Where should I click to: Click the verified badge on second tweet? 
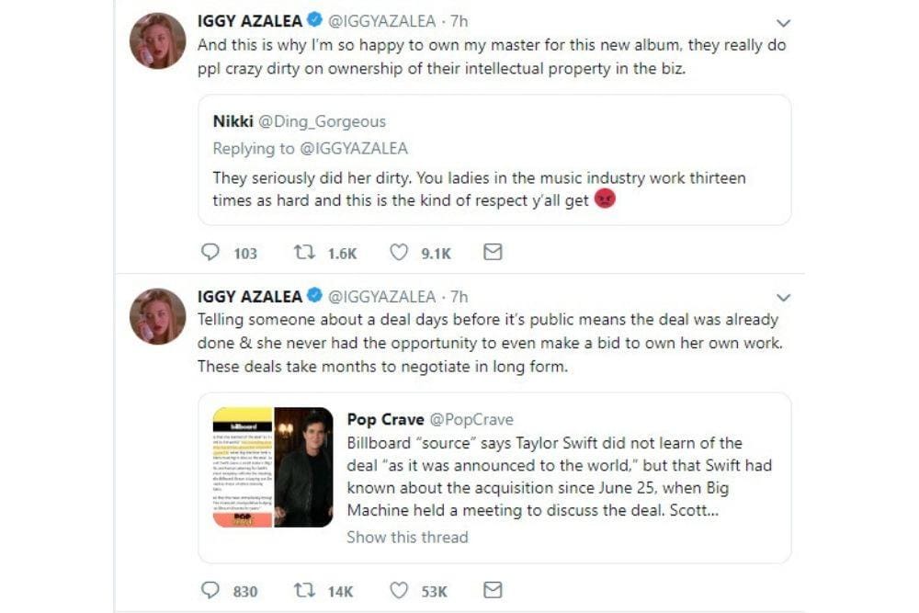point(314,296)
